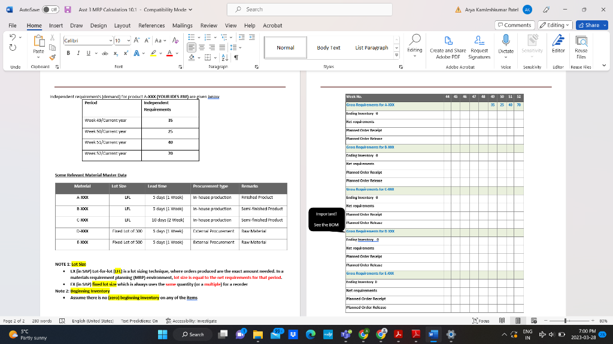Toggle Bold formatting

coord(69,53)
